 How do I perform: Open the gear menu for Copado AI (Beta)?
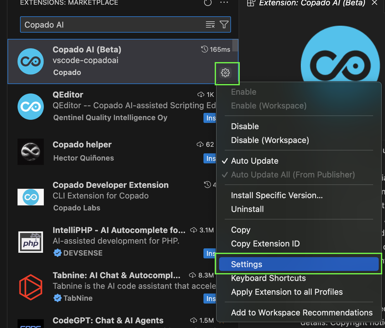point(225,73)
